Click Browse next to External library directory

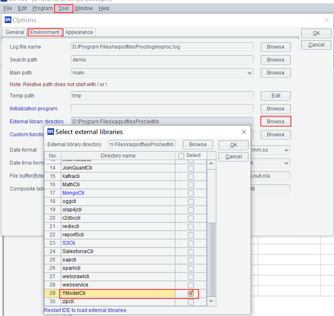pyautogui.click(x=275, y=122)
